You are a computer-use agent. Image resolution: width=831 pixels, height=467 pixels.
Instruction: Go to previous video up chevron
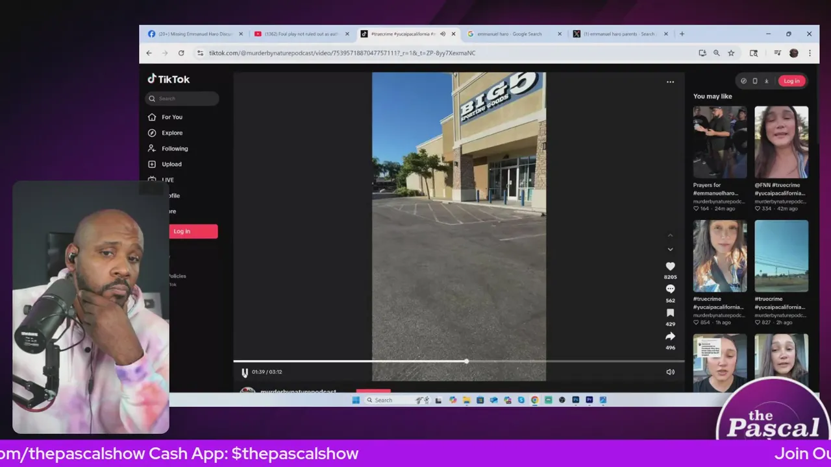point(670,235)
